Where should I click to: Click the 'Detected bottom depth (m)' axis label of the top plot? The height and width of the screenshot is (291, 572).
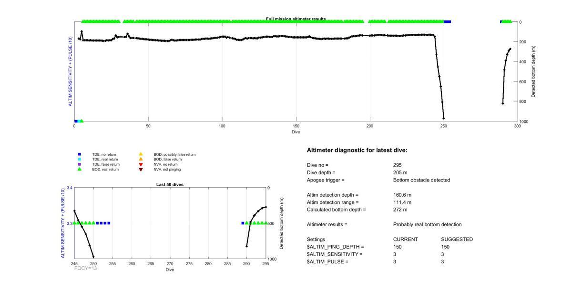533,72
